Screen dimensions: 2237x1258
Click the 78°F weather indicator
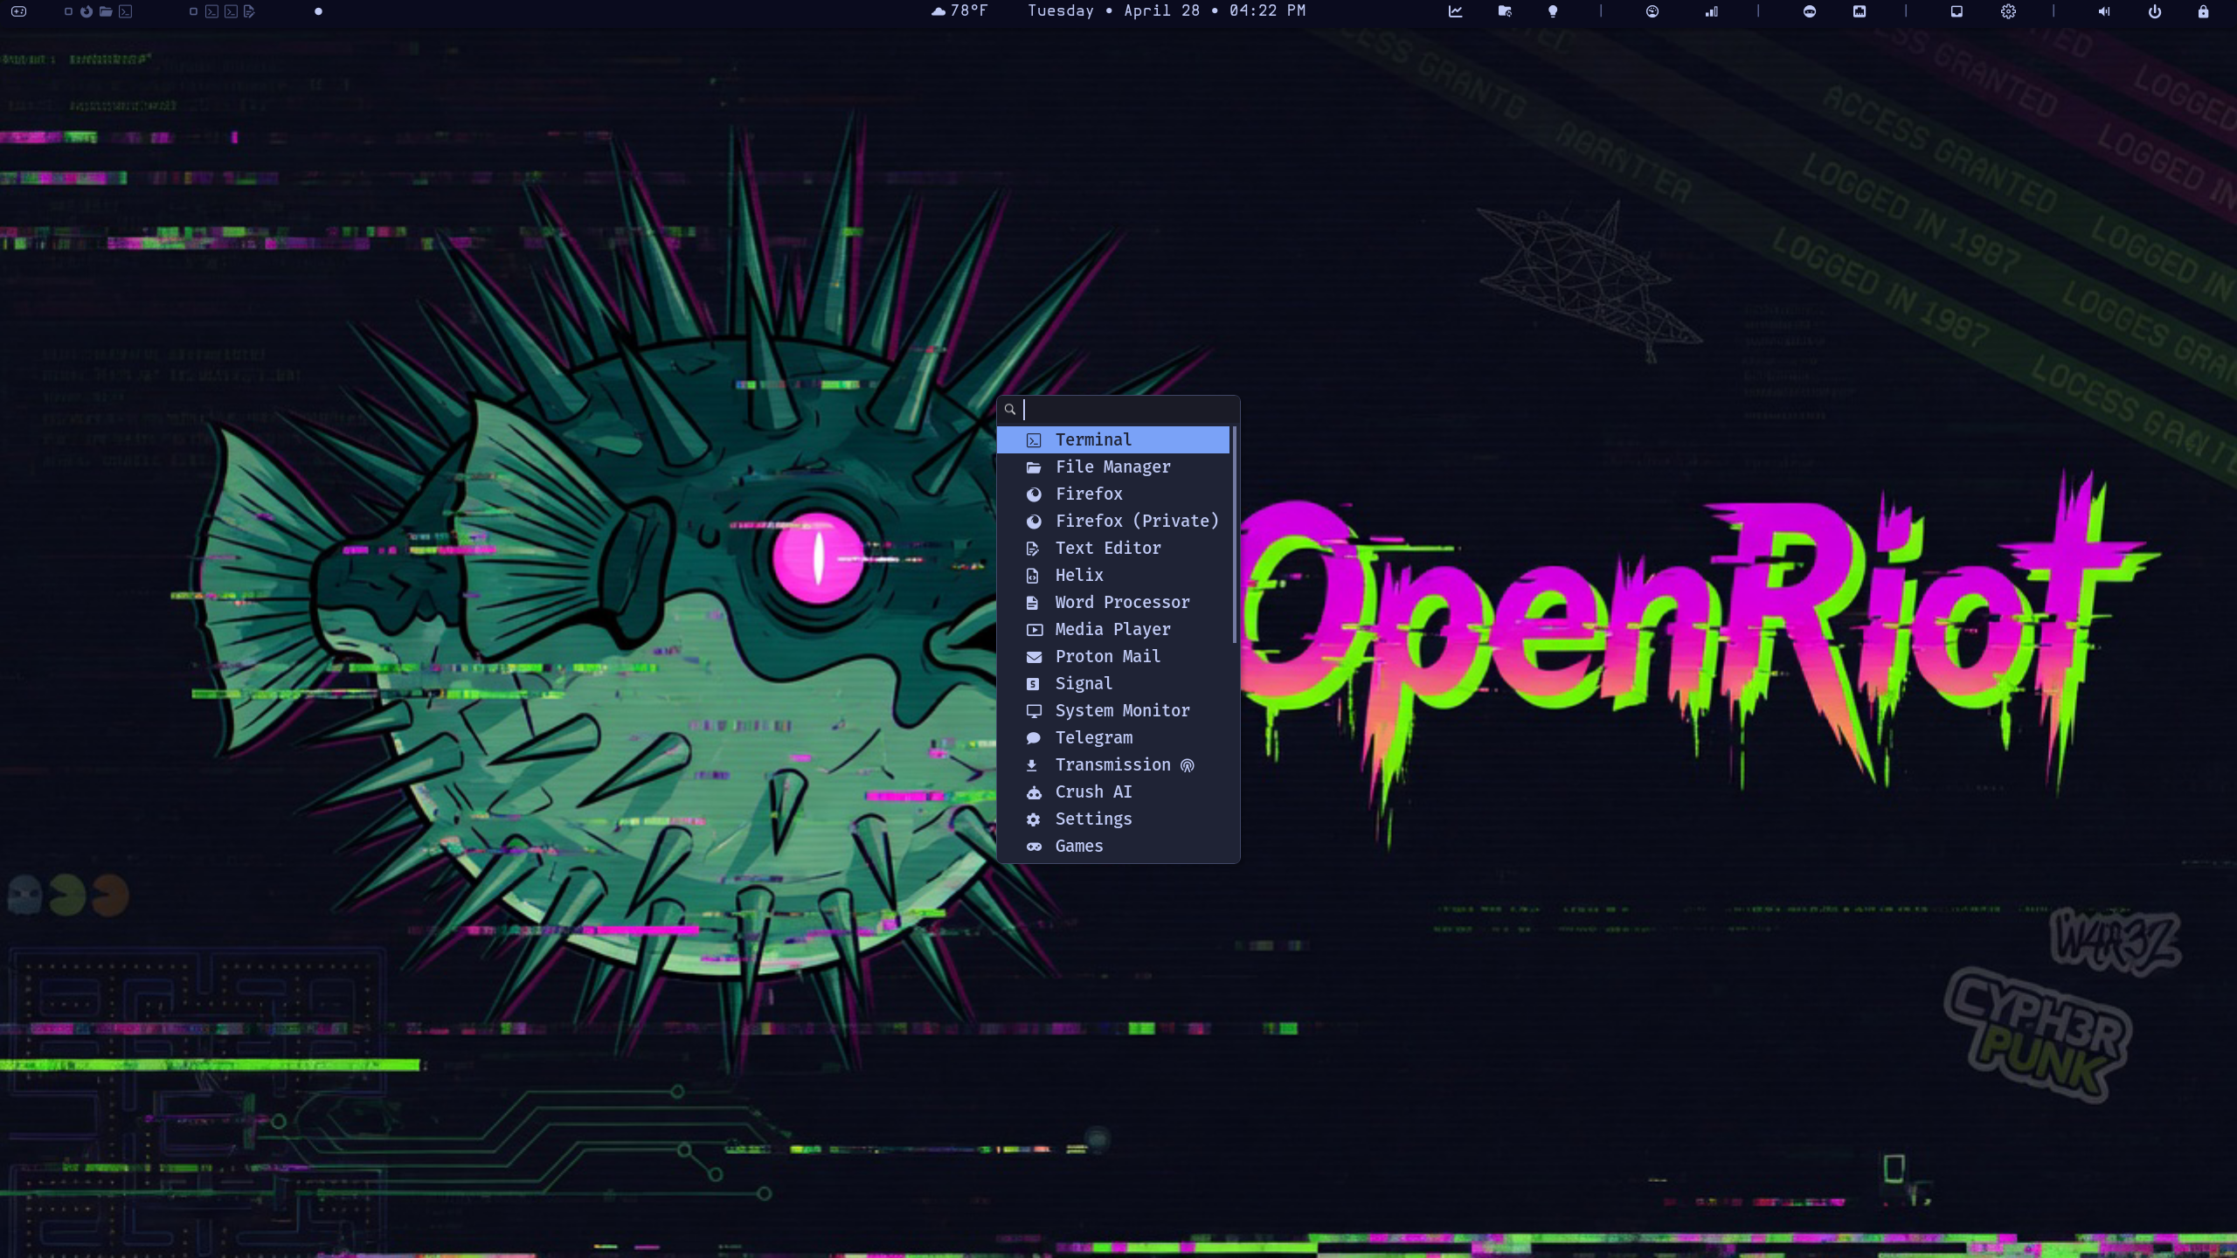tap(959, 10)
